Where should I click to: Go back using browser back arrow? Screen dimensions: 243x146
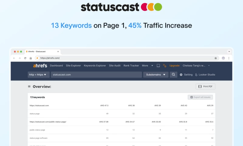point(14,58)
